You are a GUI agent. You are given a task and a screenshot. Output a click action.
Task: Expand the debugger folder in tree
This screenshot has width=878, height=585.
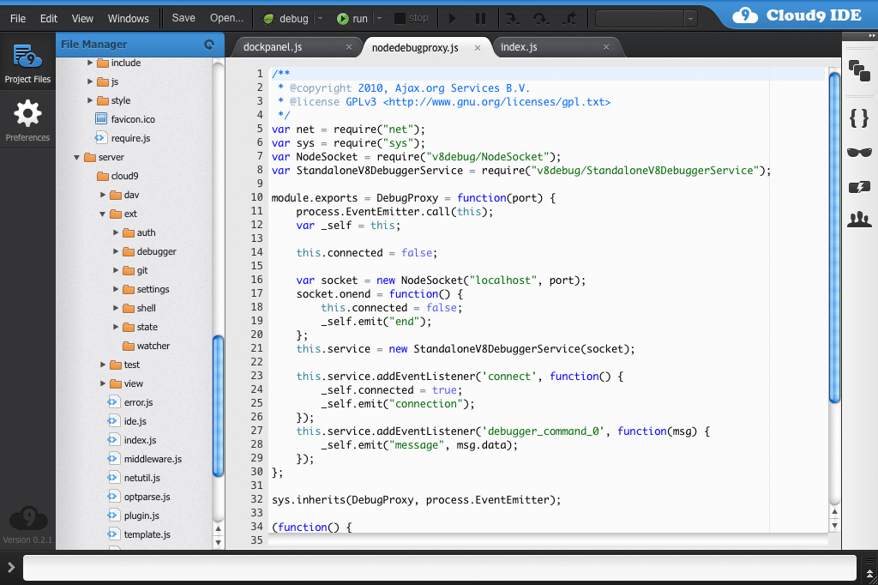[117, 251]
